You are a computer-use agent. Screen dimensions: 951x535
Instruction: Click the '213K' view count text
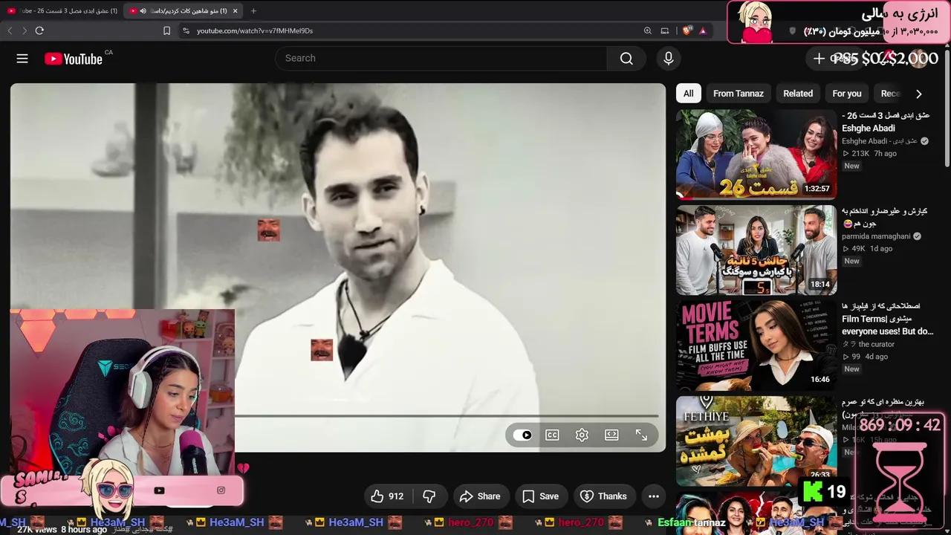coord(860,154)
